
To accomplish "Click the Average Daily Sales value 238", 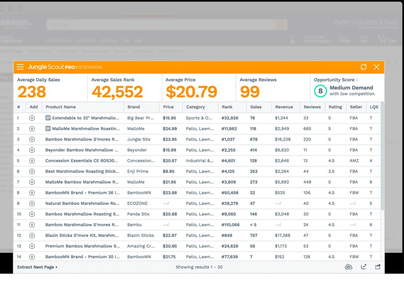I will 32,92.
